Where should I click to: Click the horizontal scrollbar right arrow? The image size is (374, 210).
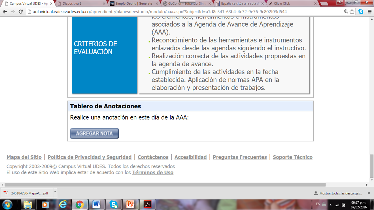[367, 185]
